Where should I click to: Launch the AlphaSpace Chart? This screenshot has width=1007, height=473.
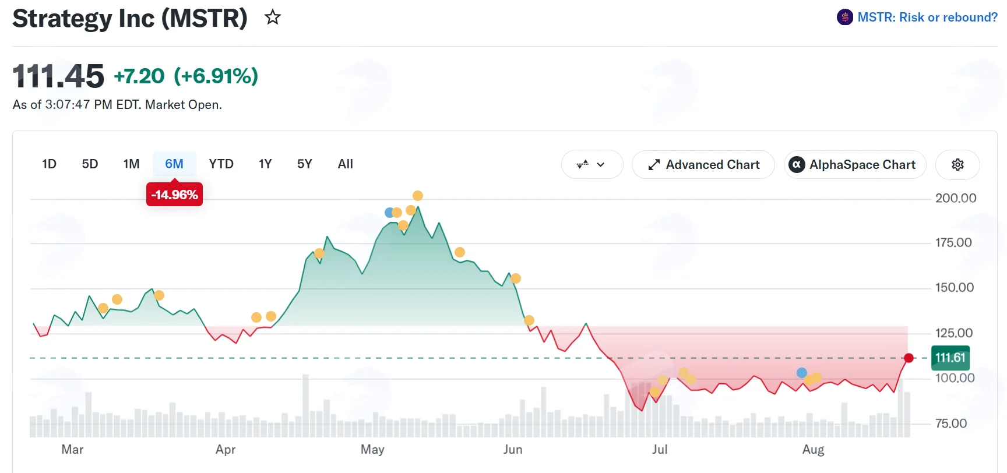pyautogui.click(x=855, y=165)
